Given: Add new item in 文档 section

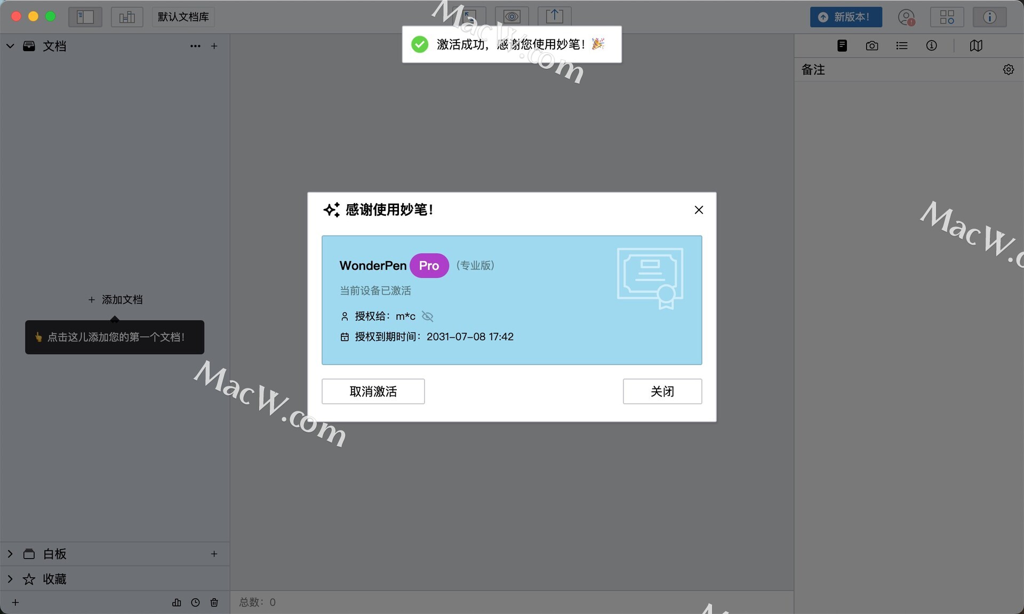Looking at the screenshot, I should click(214, 46).
